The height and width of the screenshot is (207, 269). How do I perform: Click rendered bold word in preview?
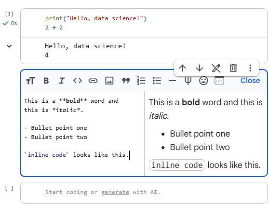coord(191,102)
